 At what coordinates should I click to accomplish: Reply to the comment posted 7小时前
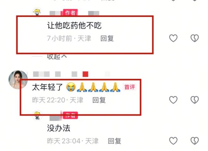[x=107, y=38]
